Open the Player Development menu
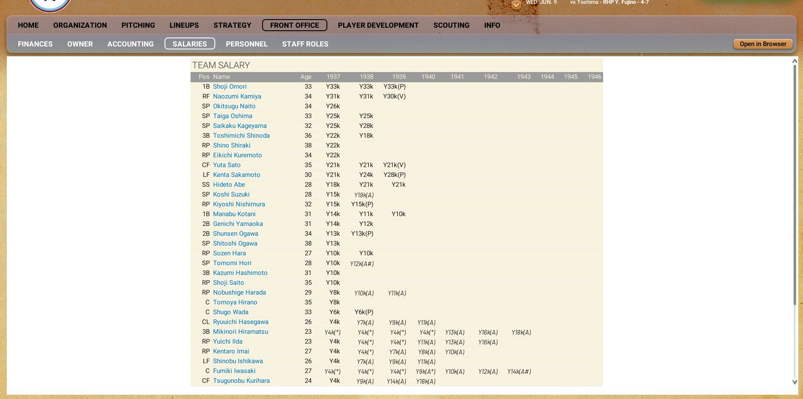The image size is (803, 399). [378, 25]
